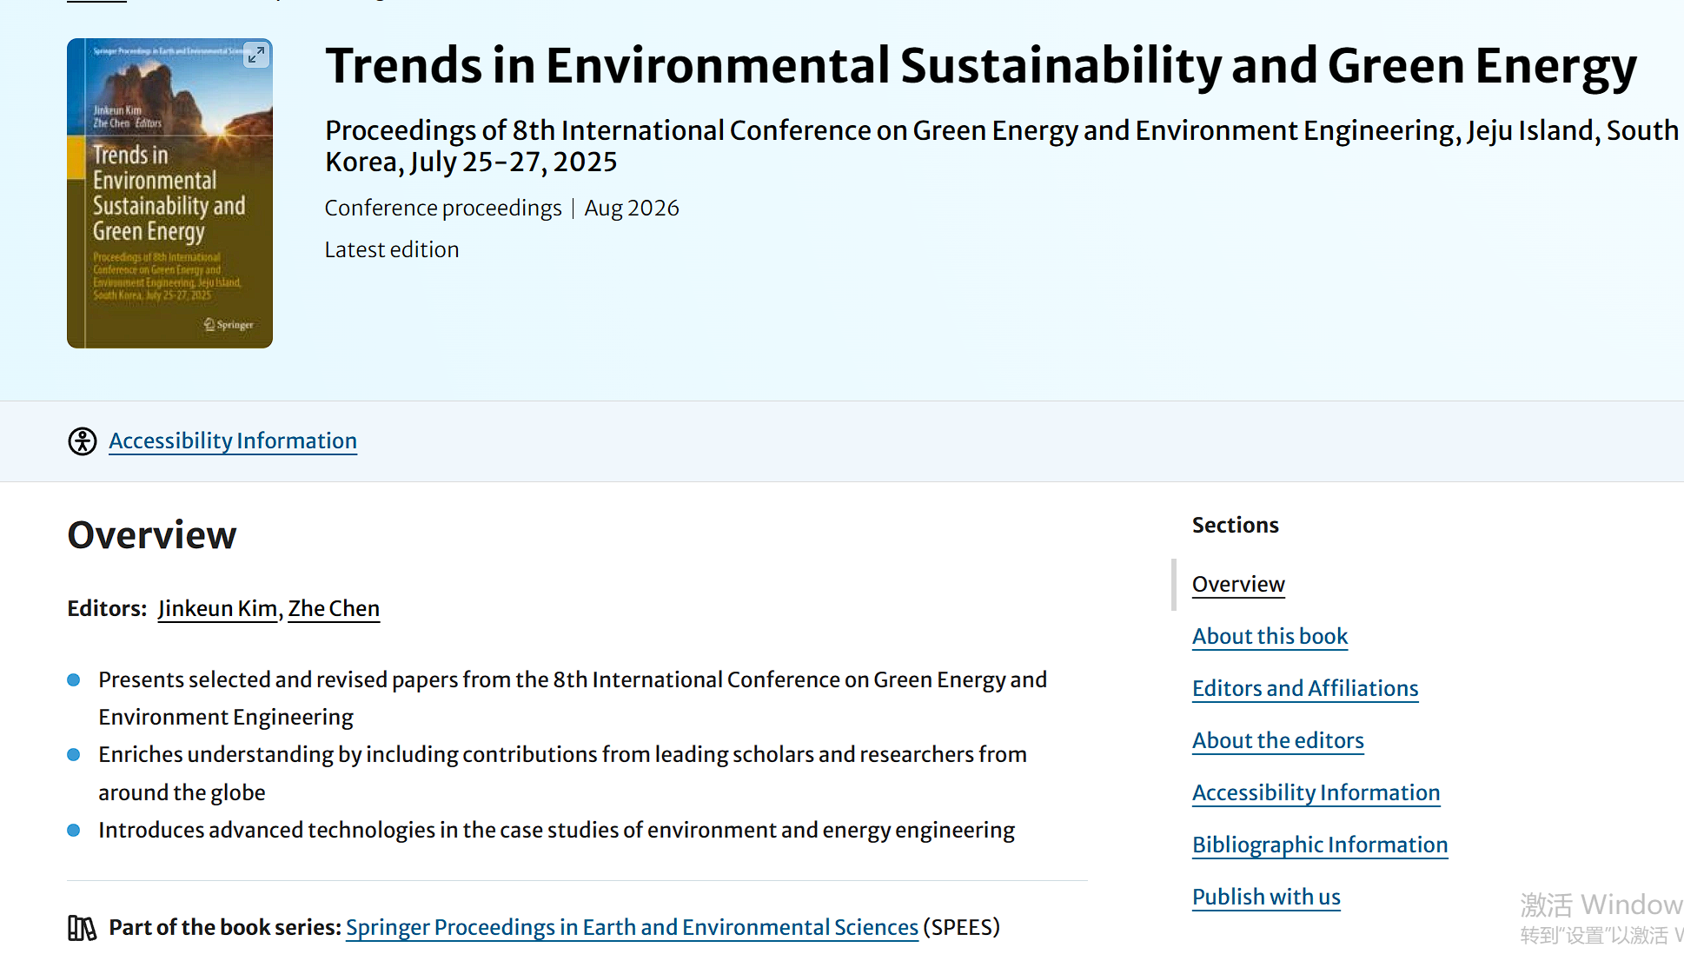Viewport: 1684px width, 974px height.
Task: Go to About this book section
Action: pyautogui.click(x=1270, y=637)
